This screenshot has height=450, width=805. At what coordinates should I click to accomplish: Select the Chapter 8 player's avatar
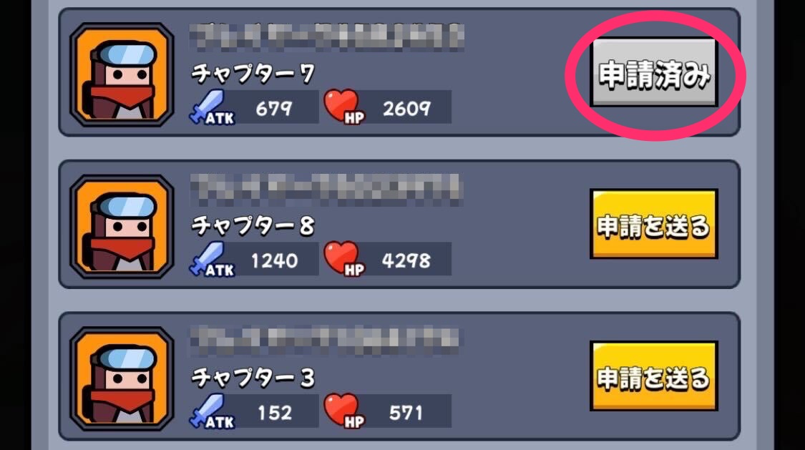[122, 226]
